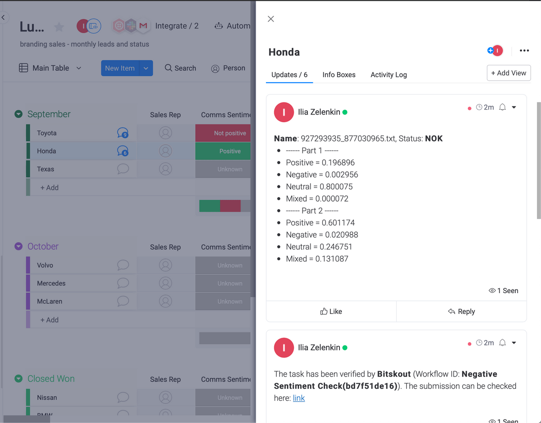Open Honda's Positive status cell
Screen dimensions: 541x423
pos(223,151)
